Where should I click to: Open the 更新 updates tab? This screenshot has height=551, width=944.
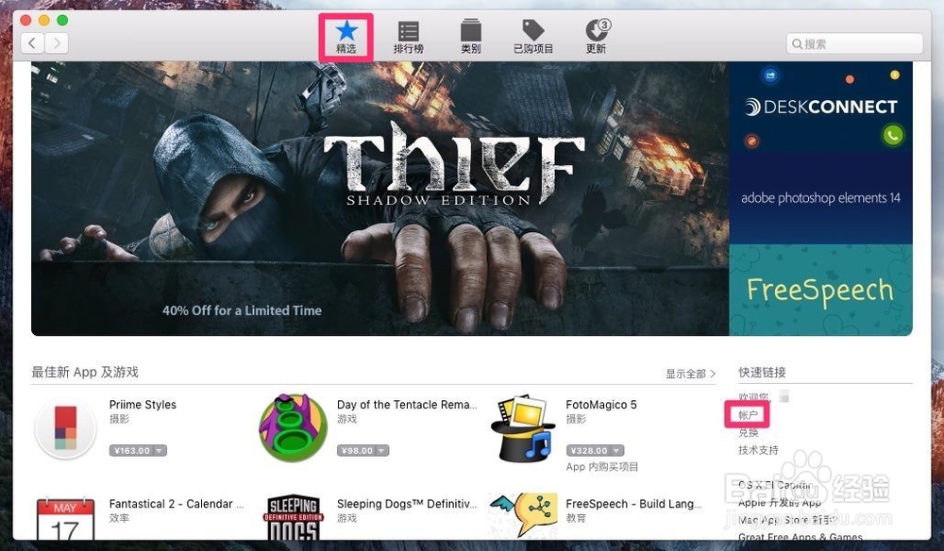pos(596,38)
